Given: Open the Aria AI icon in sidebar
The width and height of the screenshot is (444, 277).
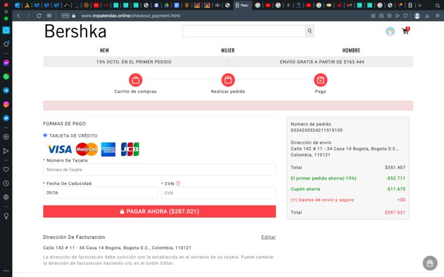Looking at the screenshot, I should [x=6, y=44].
